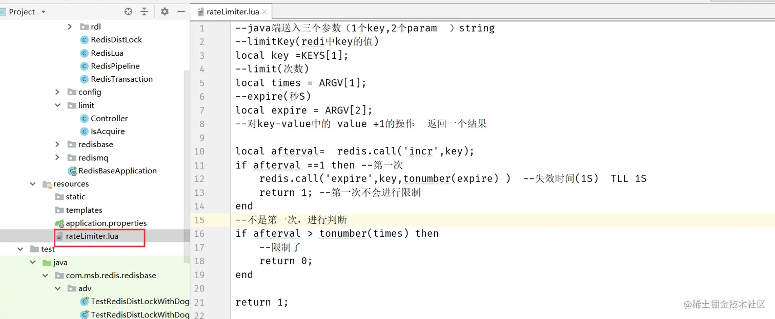
Task: Click the application.properties file icon
Action: click(x=59, y=223)
